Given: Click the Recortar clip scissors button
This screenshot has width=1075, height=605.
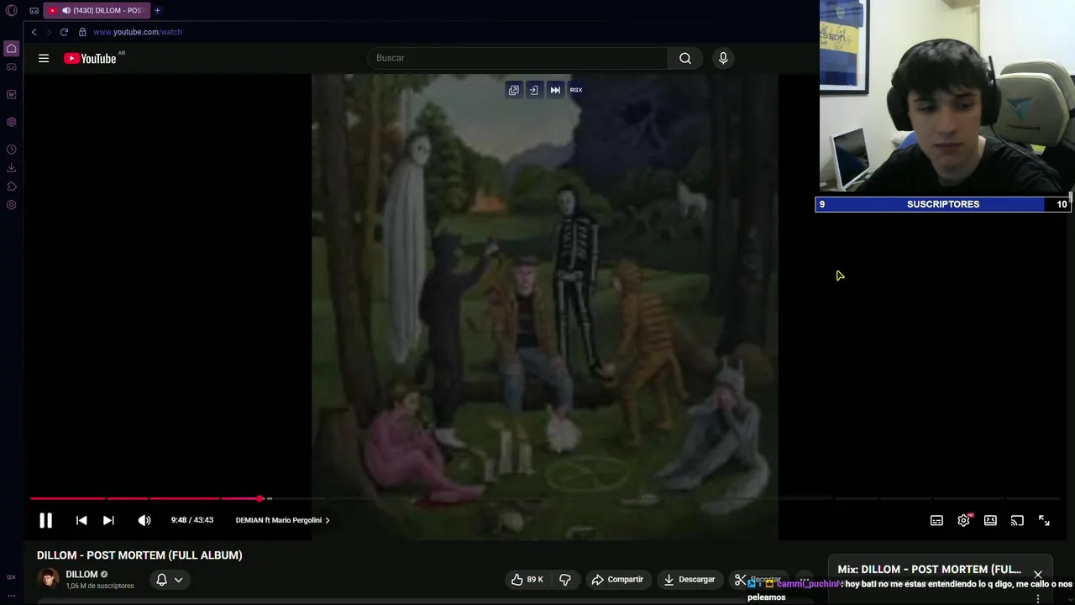Looking at the screenshot, I should [758, 580].
